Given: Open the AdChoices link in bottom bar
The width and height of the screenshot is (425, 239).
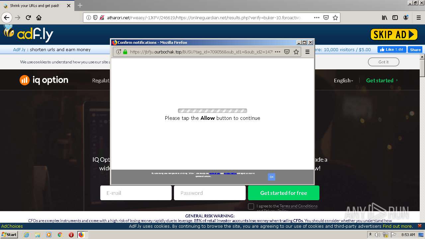Looking at the screenshot, I should 12,226.
